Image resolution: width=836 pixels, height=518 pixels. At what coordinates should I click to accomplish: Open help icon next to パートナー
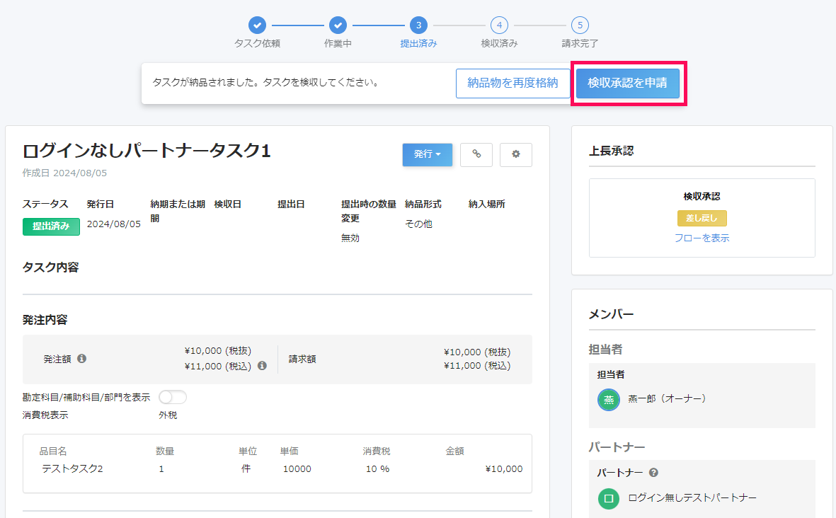pos(653,473)
